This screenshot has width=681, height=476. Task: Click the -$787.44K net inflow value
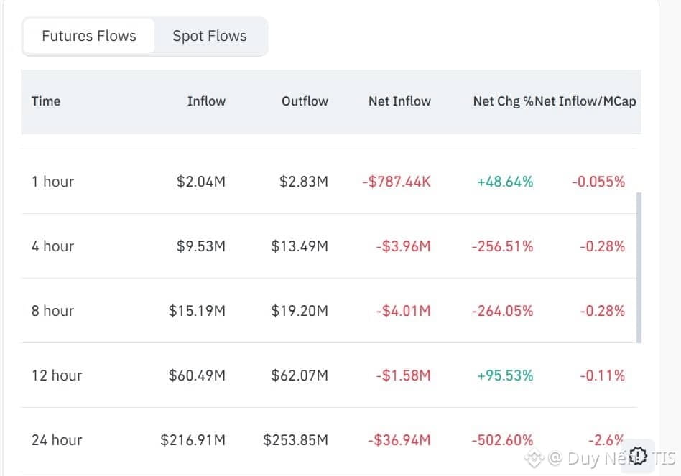[397, 182]
